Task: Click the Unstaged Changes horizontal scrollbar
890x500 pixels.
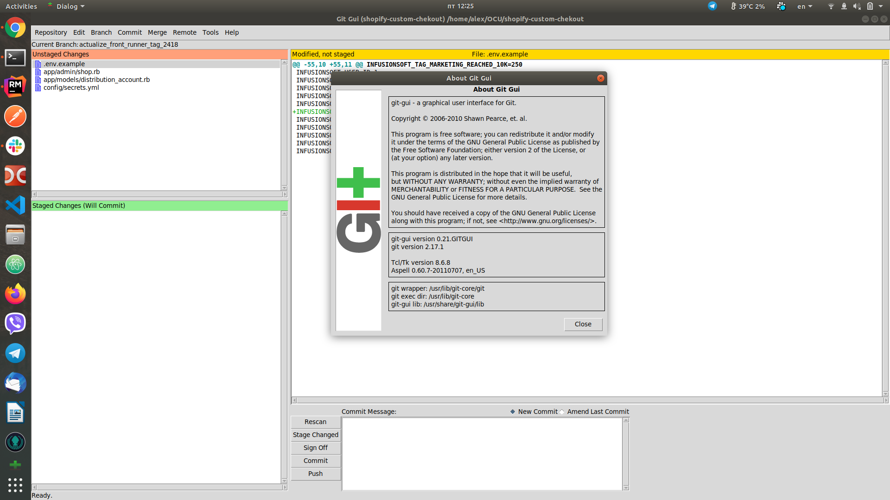Action: coord(159,194)
